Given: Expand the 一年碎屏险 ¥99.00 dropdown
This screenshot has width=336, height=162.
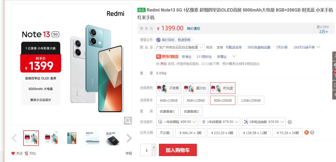Looking at the screenshot, I should (177, 122).
